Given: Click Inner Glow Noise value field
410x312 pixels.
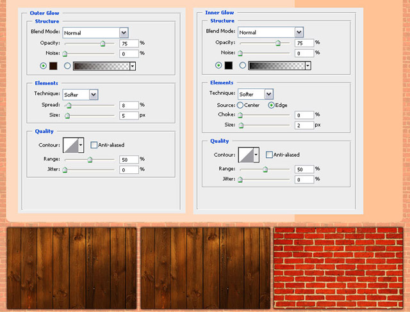Looking at the screenshot, I should [304, 54].
